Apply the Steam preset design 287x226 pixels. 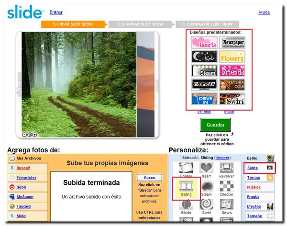[x=204, y=71]
